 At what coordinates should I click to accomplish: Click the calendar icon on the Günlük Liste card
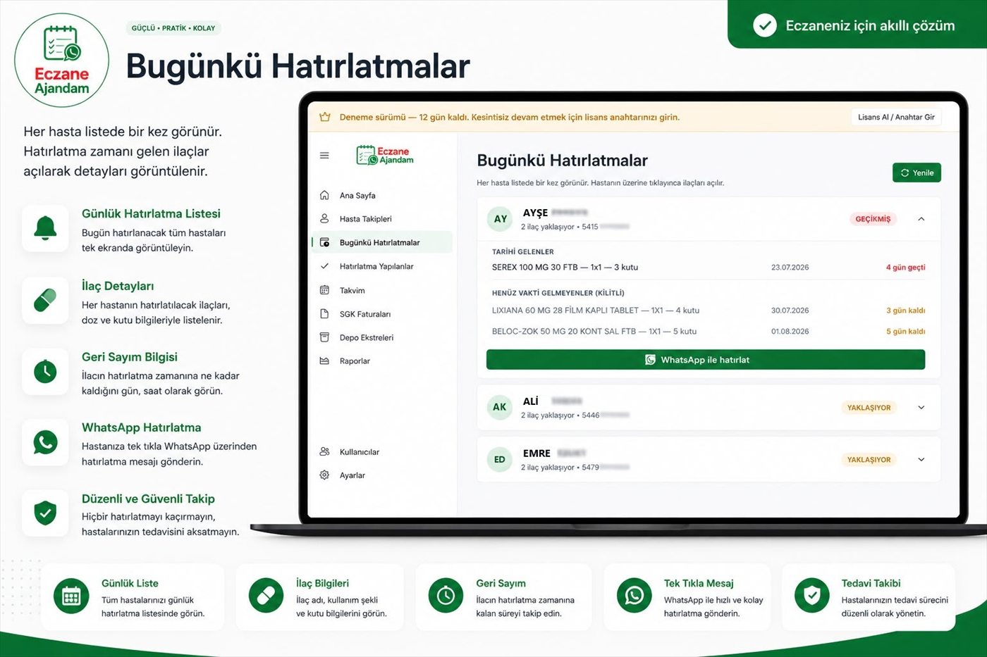coord(71,596)
